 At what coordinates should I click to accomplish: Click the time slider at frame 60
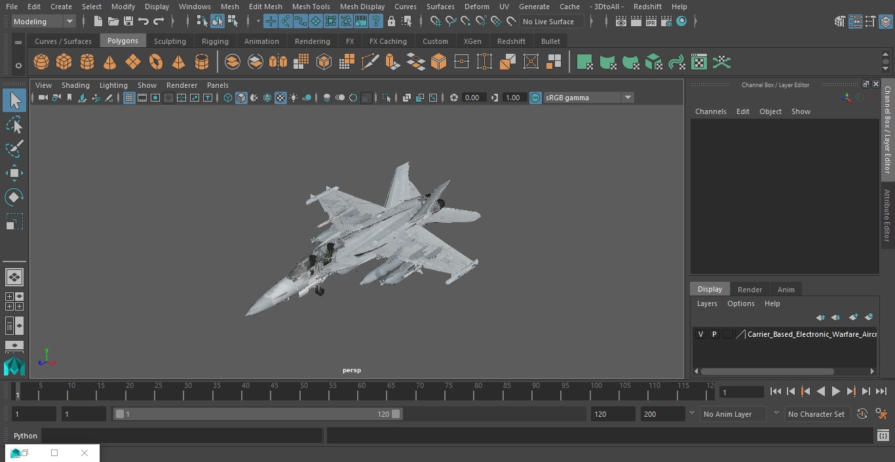(362, 391)
